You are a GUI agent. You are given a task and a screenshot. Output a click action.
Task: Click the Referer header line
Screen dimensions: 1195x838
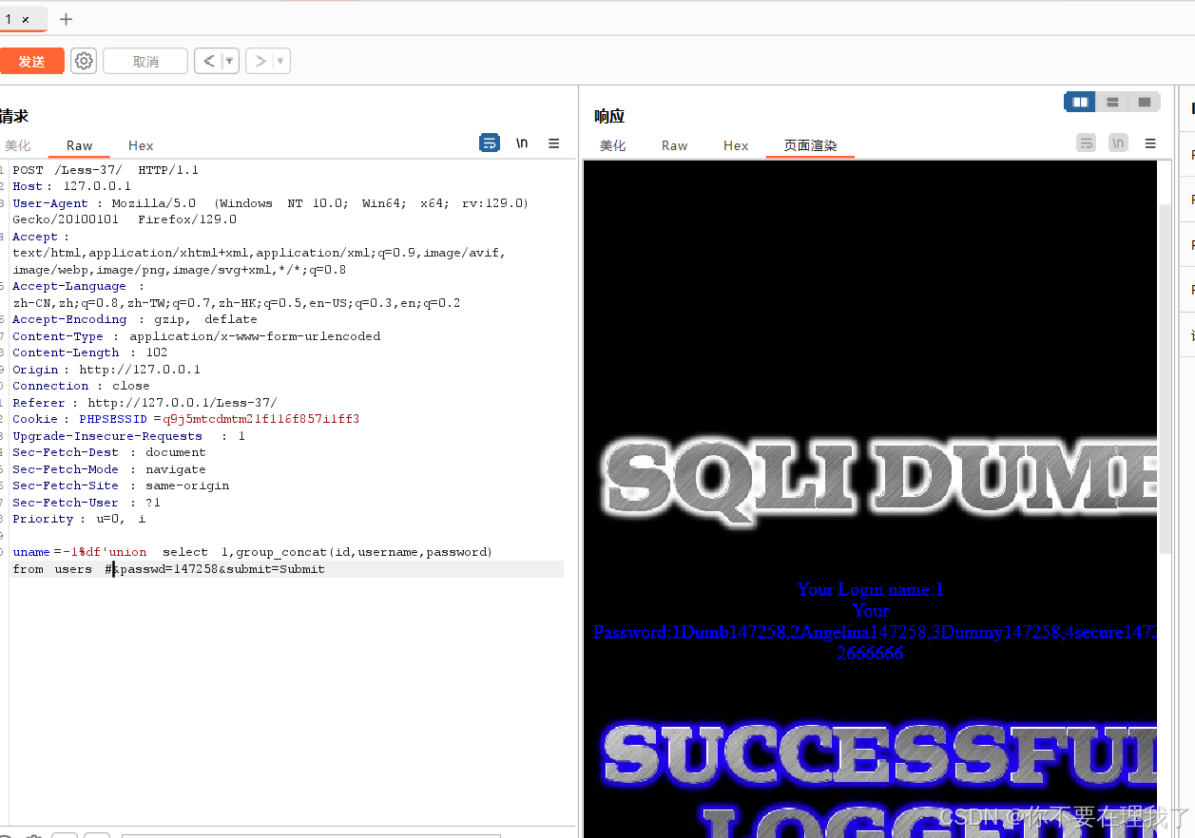tap(145, 403)
